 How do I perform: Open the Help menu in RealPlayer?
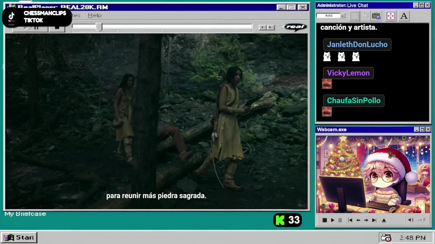click(x=94, y=15)
